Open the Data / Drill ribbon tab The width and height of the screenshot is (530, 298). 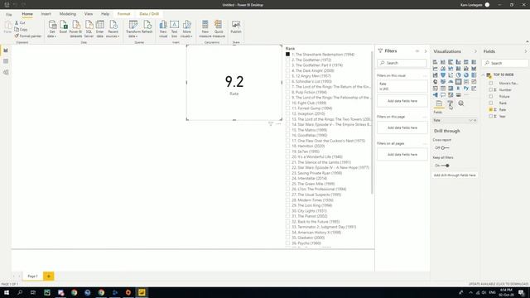149,14
